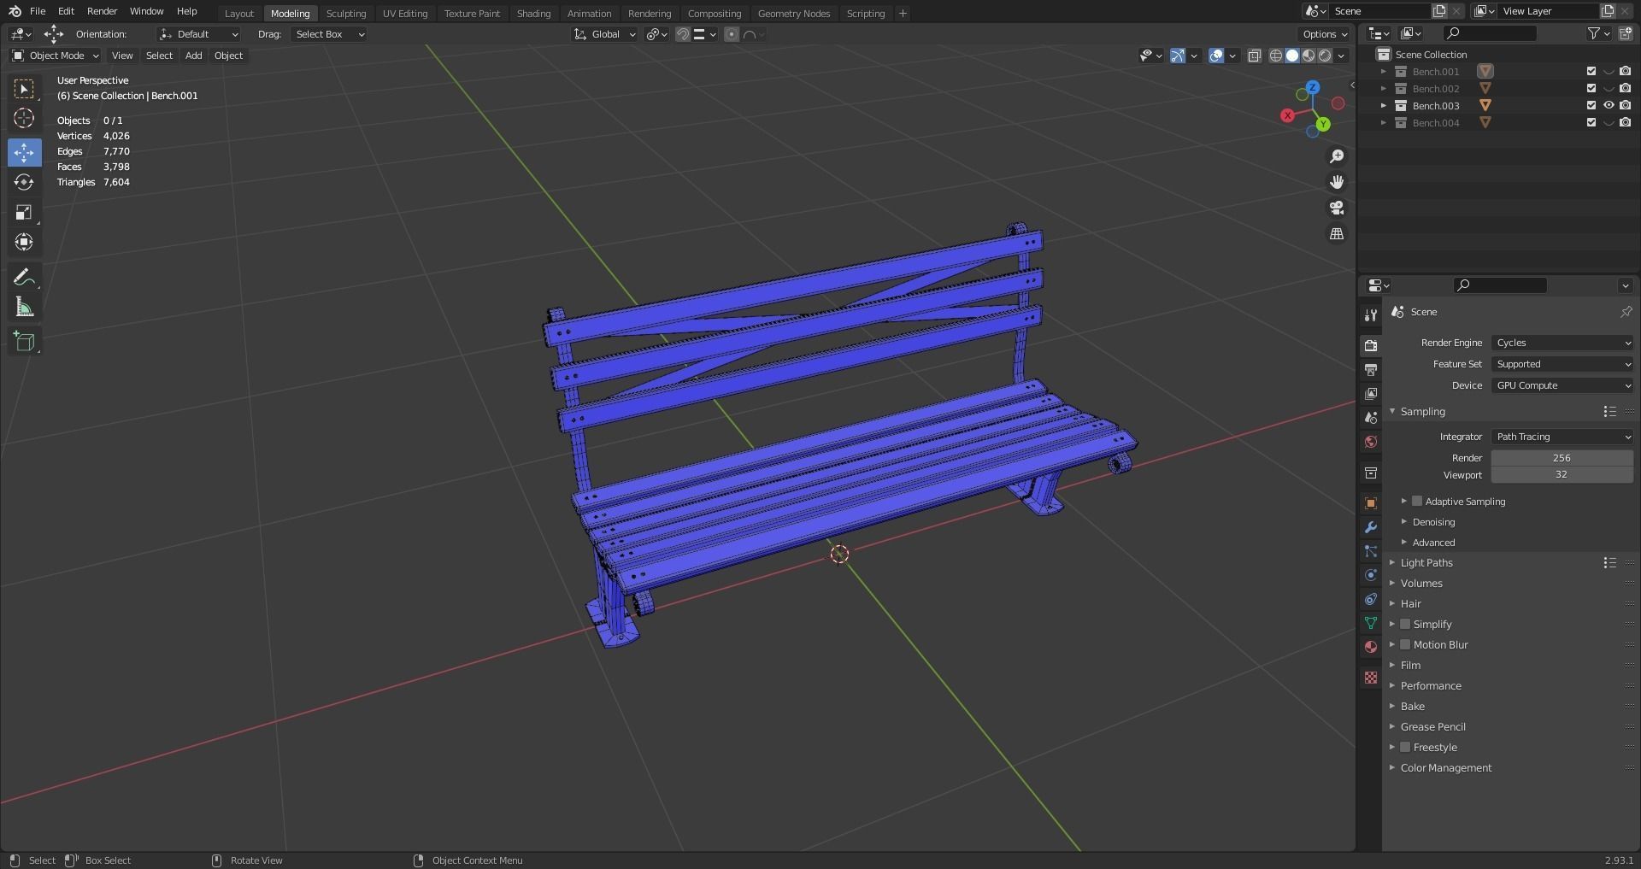
Task: Open the Output Properties printer tab
Action: (1370, 369)
